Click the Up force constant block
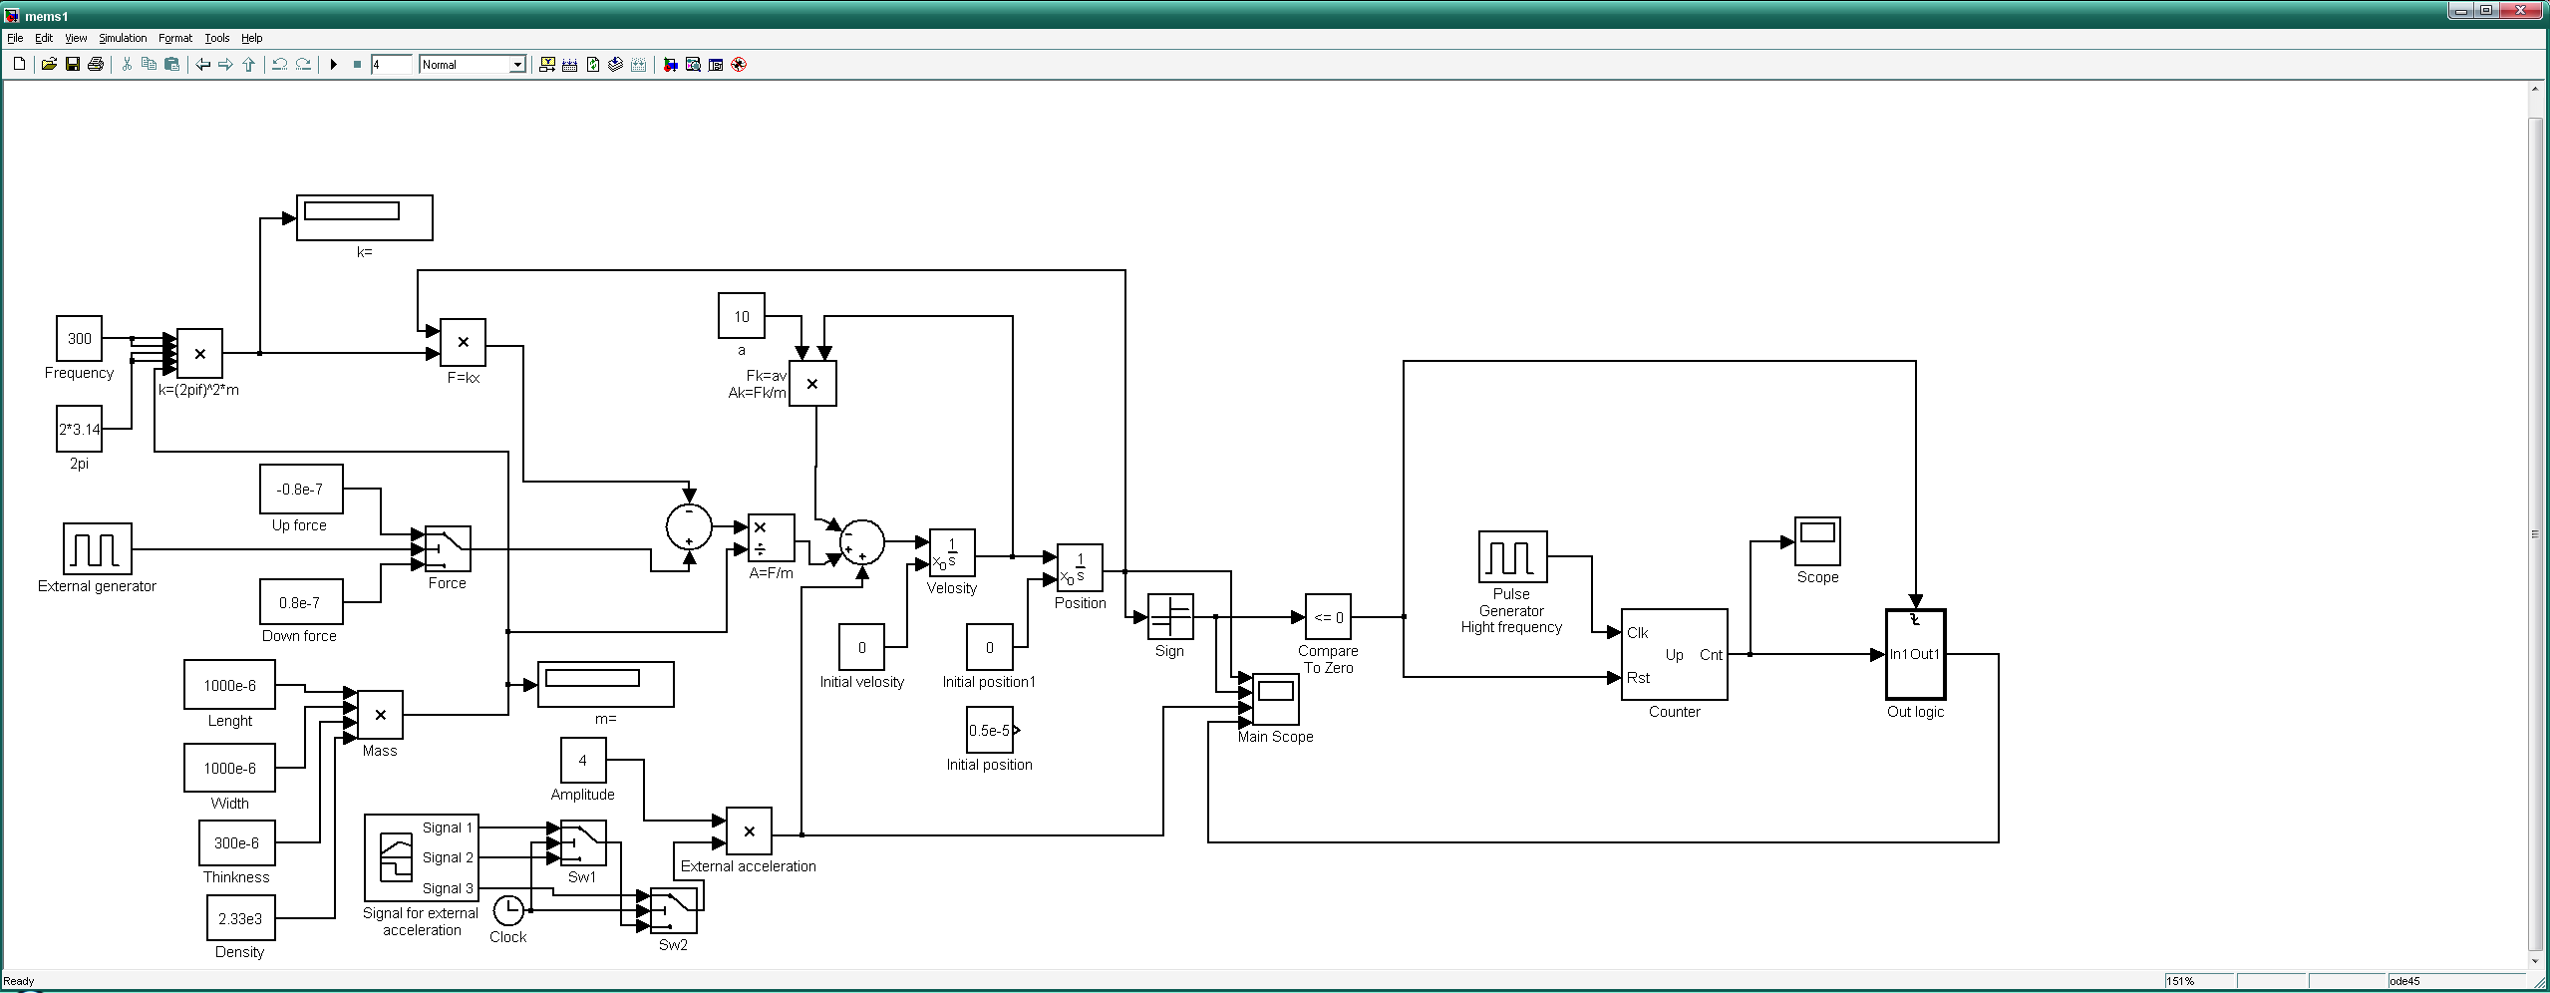2550x993 pixels. (x=301, y=490)
